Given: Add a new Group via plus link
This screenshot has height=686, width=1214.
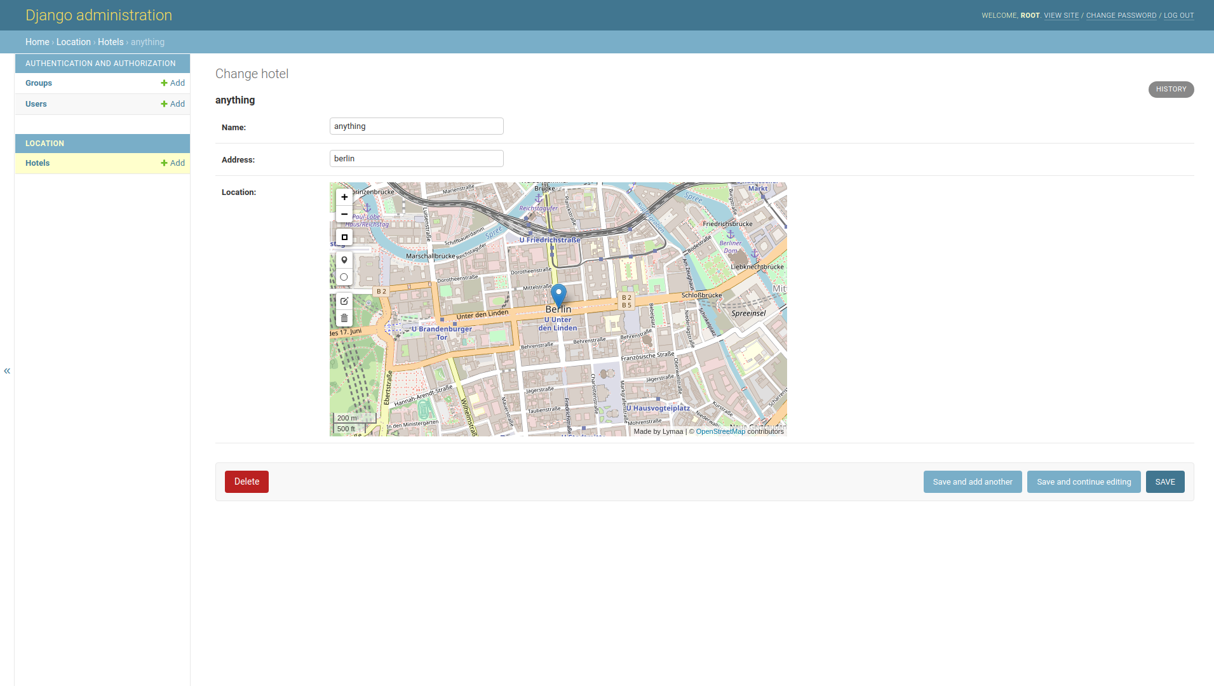Looking at the screenshot, I should pyautogui.click(x=173, y=83).
